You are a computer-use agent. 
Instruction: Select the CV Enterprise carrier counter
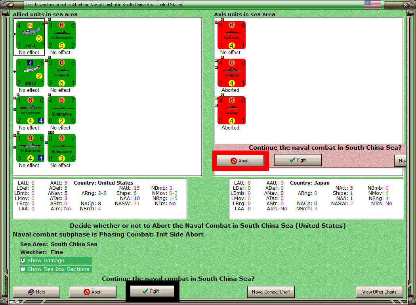point(30,148)
